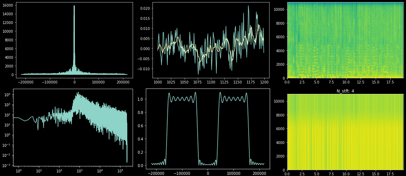406x176 pixels.
Task: Click the 8000 y-axis tick of N_stft spectrogram
Action: point(279,115)
